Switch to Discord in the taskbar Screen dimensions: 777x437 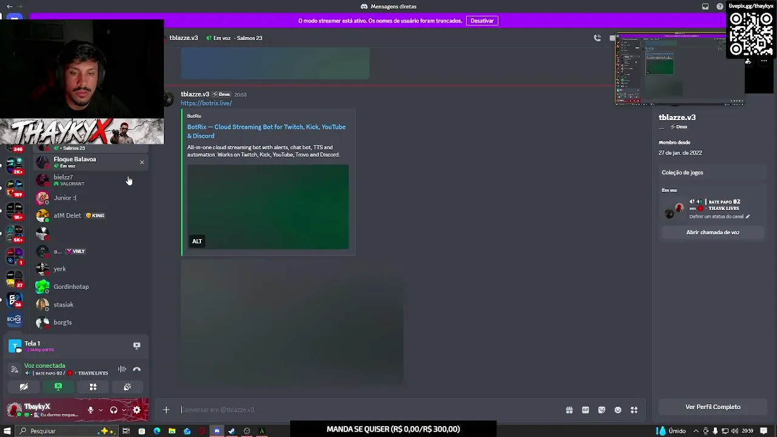[217, 431]
